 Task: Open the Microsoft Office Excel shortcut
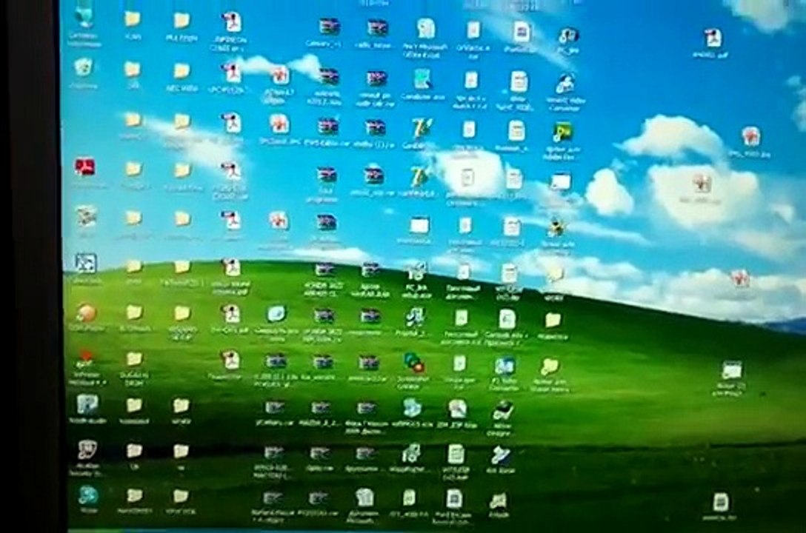[425, 29]
